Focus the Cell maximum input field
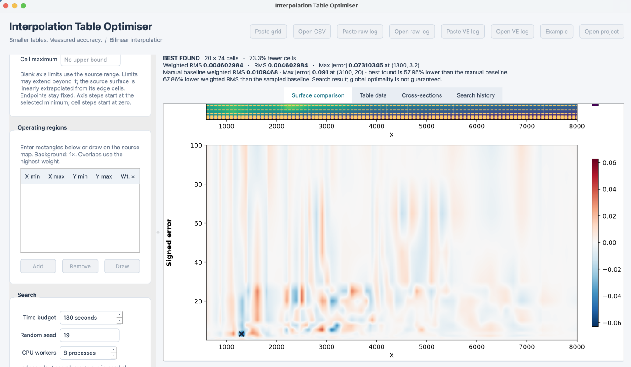This screenshot has height=367, width=631. 90,60
